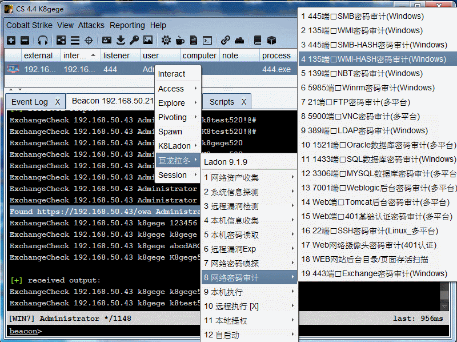Expand the Pivoting submenu
Screen dimensions: 457x342
coord(178,117)
